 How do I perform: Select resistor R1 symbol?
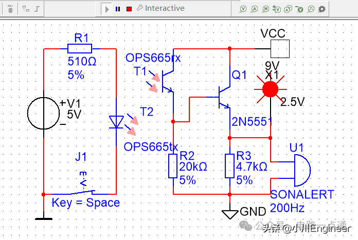(80, 49)
